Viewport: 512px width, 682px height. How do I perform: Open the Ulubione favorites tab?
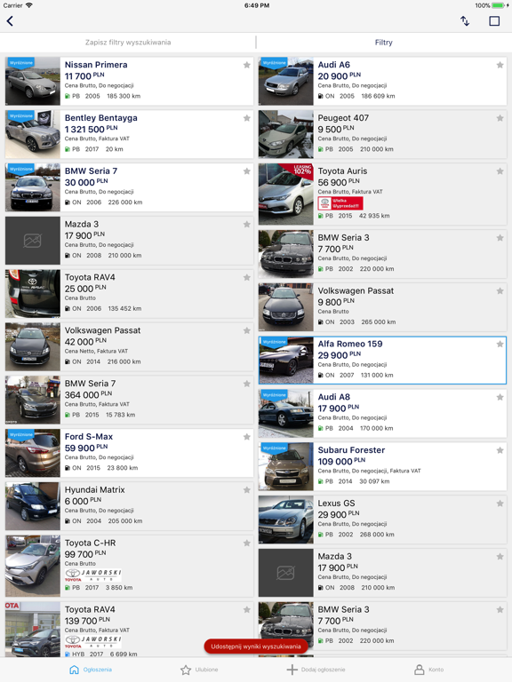199,670
